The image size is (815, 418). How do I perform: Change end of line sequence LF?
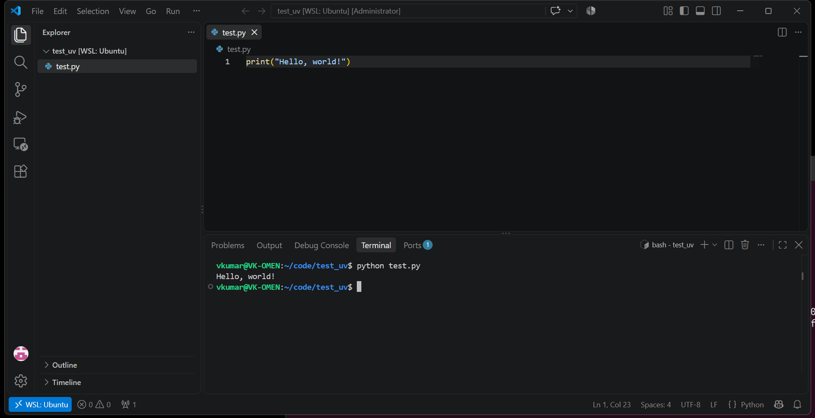714,404
